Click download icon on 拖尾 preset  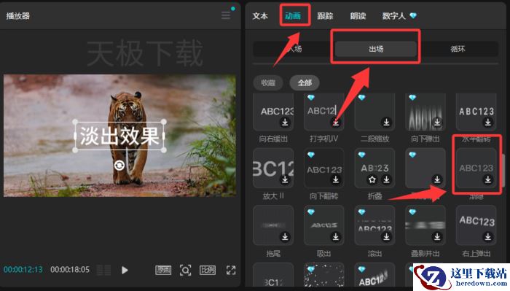click(x=285, y=236)
